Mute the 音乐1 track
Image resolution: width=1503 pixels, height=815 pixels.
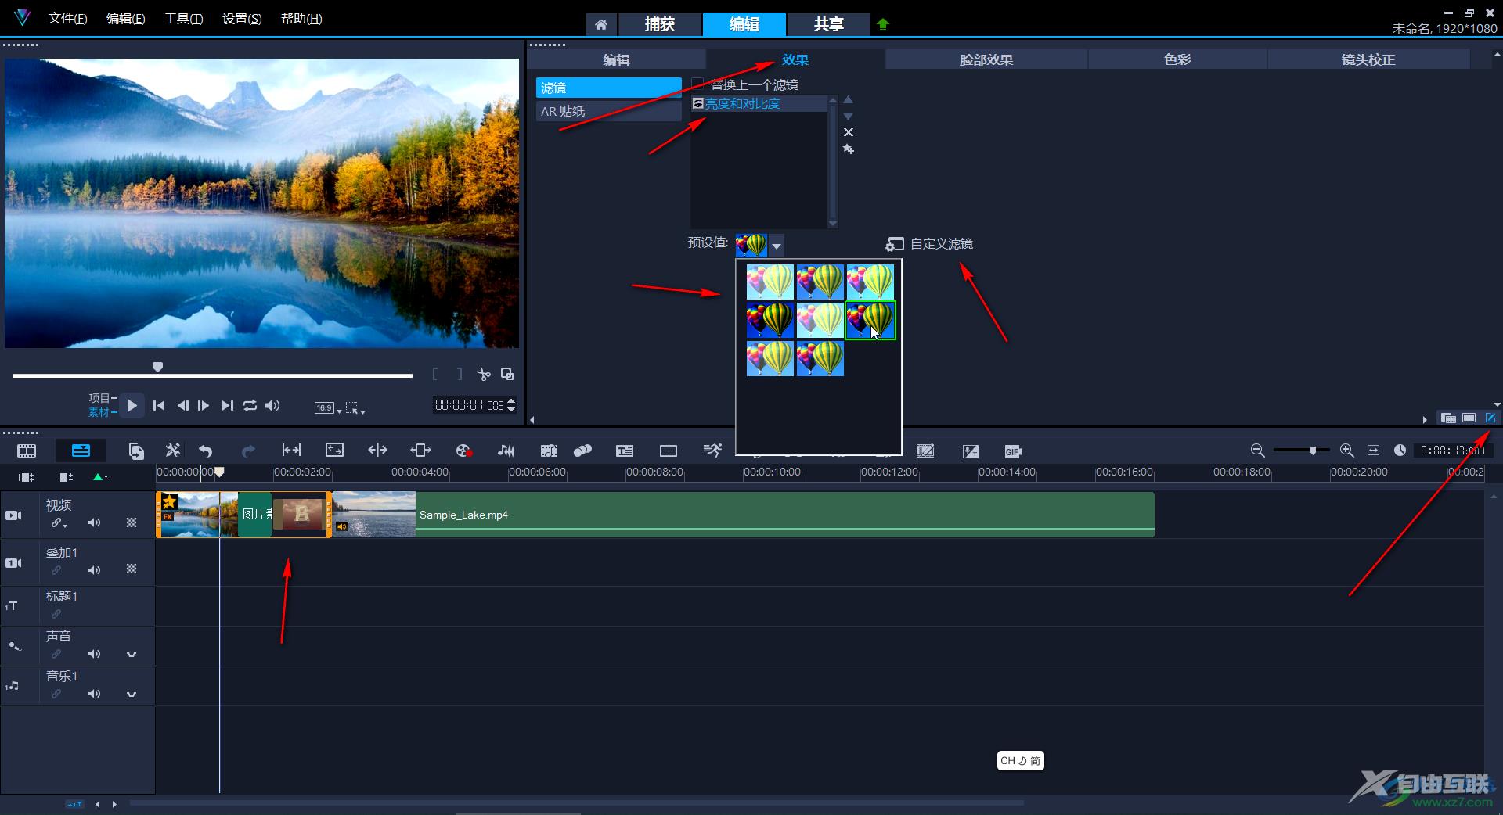(94, 694)
